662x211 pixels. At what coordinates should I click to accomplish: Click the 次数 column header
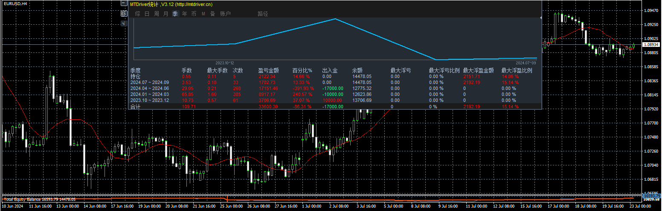(238, 70)
